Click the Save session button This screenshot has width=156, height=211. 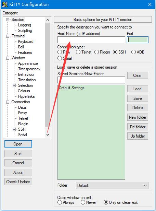[x=138, y=98]
